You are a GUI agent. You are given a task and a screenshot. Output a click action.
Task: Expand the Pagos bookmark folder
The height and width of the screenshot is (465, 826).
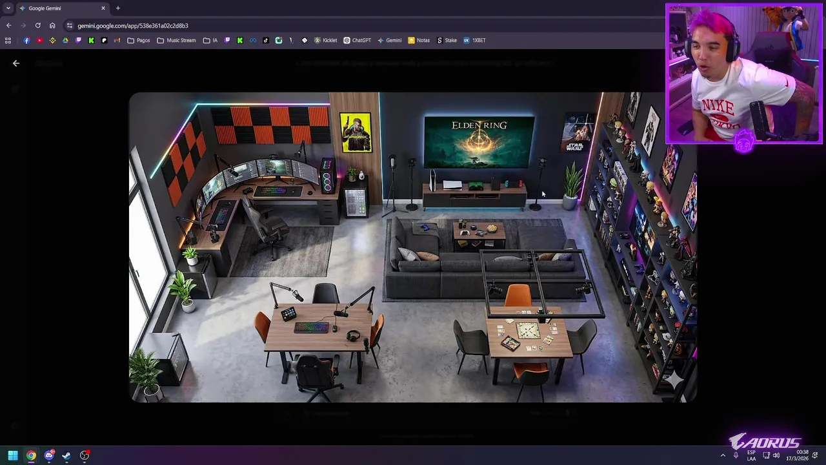click(139, 40)
